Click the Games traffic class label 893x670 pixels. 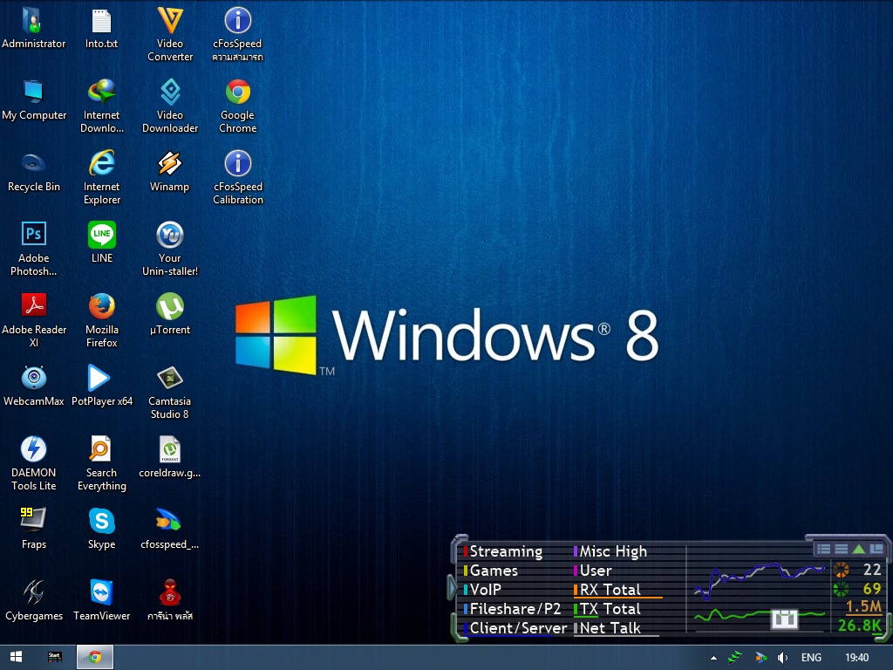click(491, 571)
